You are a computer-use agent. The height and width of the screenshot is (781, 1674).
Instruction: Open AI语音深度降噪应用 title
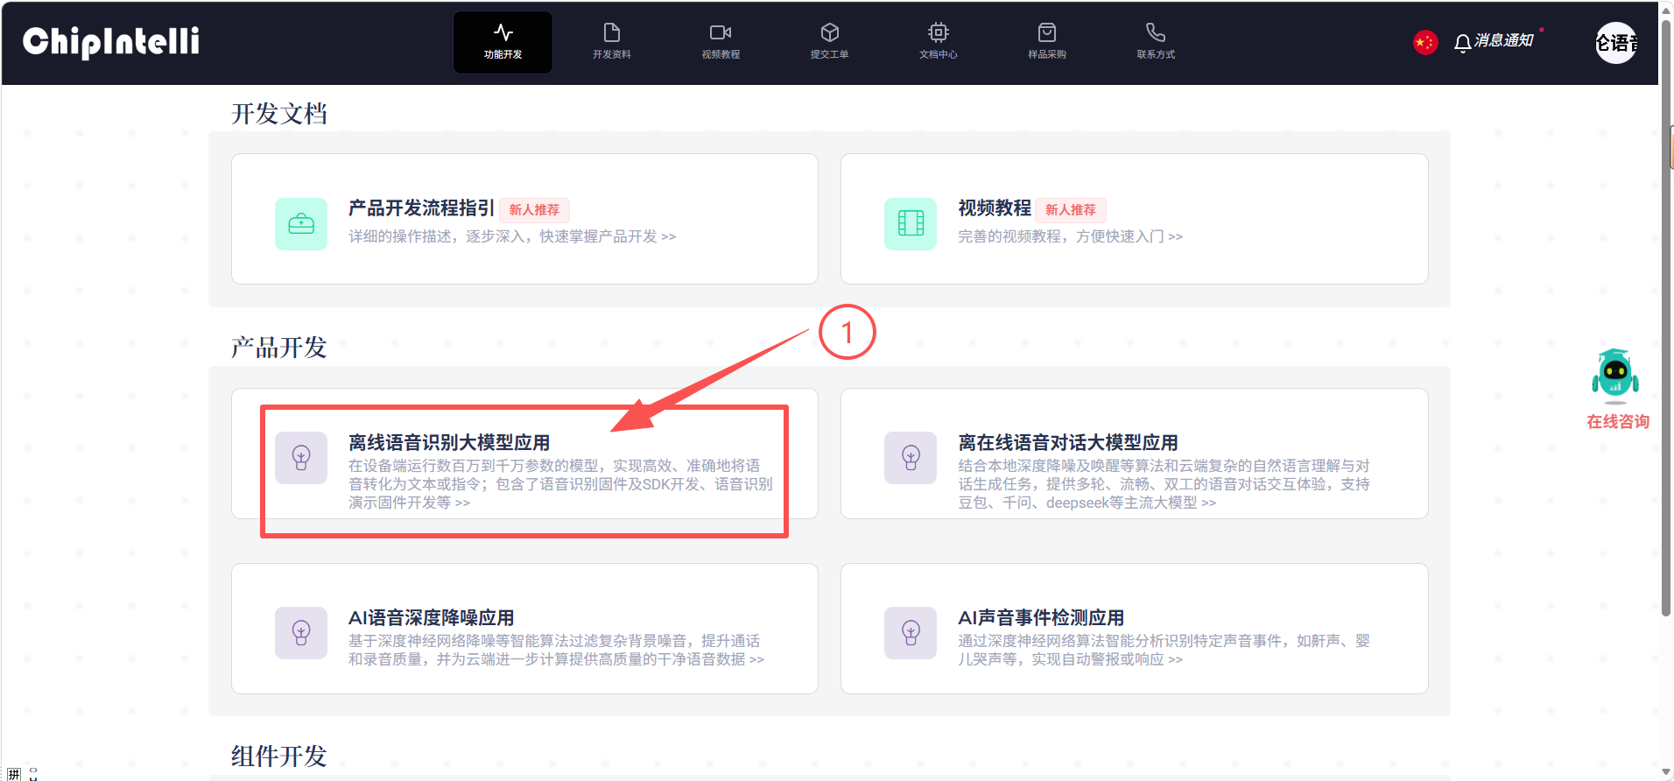432,618
